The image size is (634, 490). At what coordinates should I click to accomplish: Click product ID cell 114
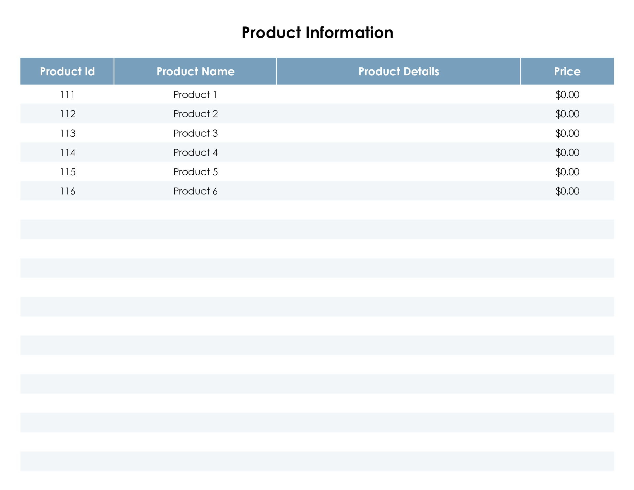[67, 153]
